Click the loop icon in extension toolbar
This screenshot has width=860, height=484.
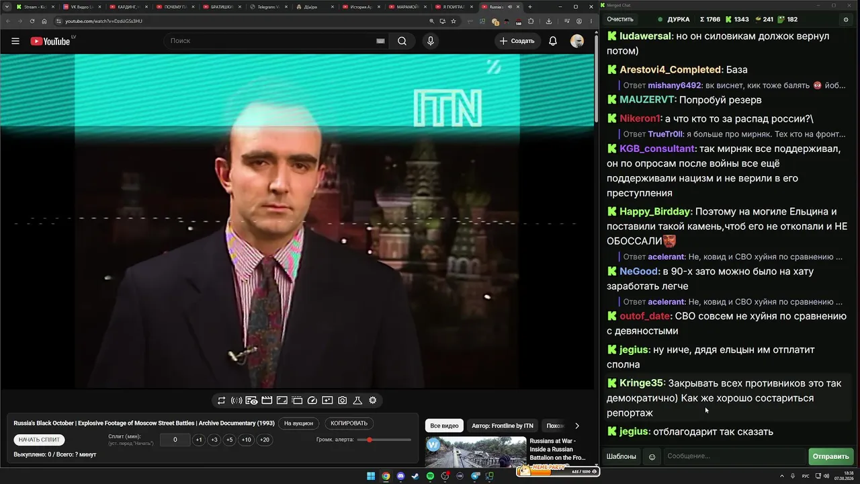(x=221, y=401)
